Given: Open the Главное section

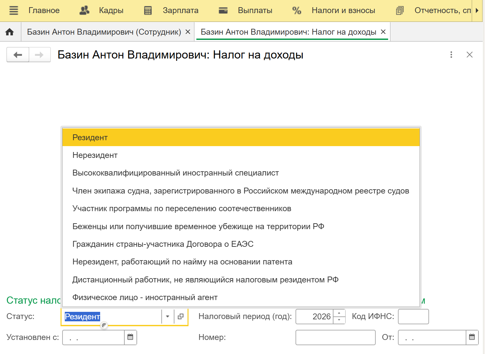Looking at the screenshot, I should (44, 10).
